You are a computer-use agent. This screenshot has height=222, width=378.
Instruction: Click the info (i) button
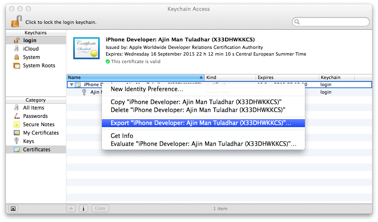click(x=84, y=209)
